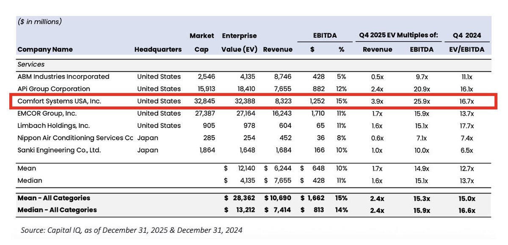
Task: Select 'Mean - All Categories' row label
Action: pos(54,198)
